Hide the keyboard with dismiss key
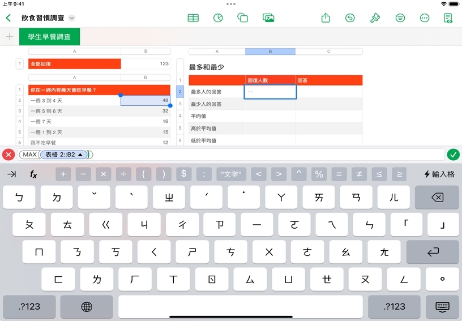Screen dimensions: 462x321 (x=442, y=306)
